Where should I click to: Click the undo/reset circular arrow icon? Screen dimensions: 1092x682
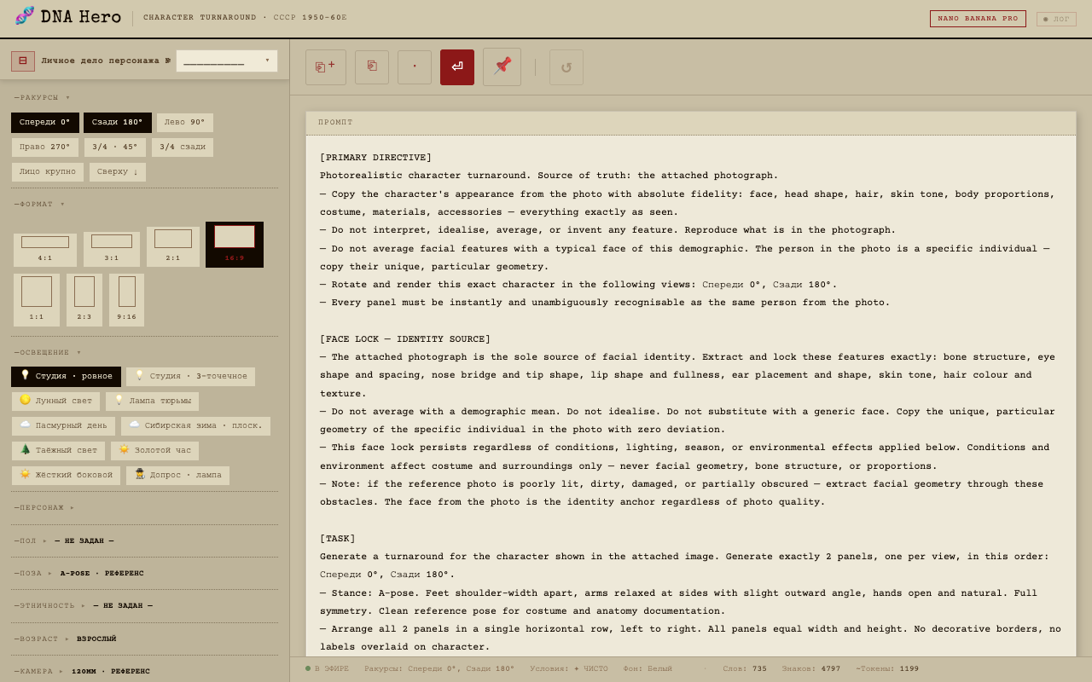click(x=566, y=67)
